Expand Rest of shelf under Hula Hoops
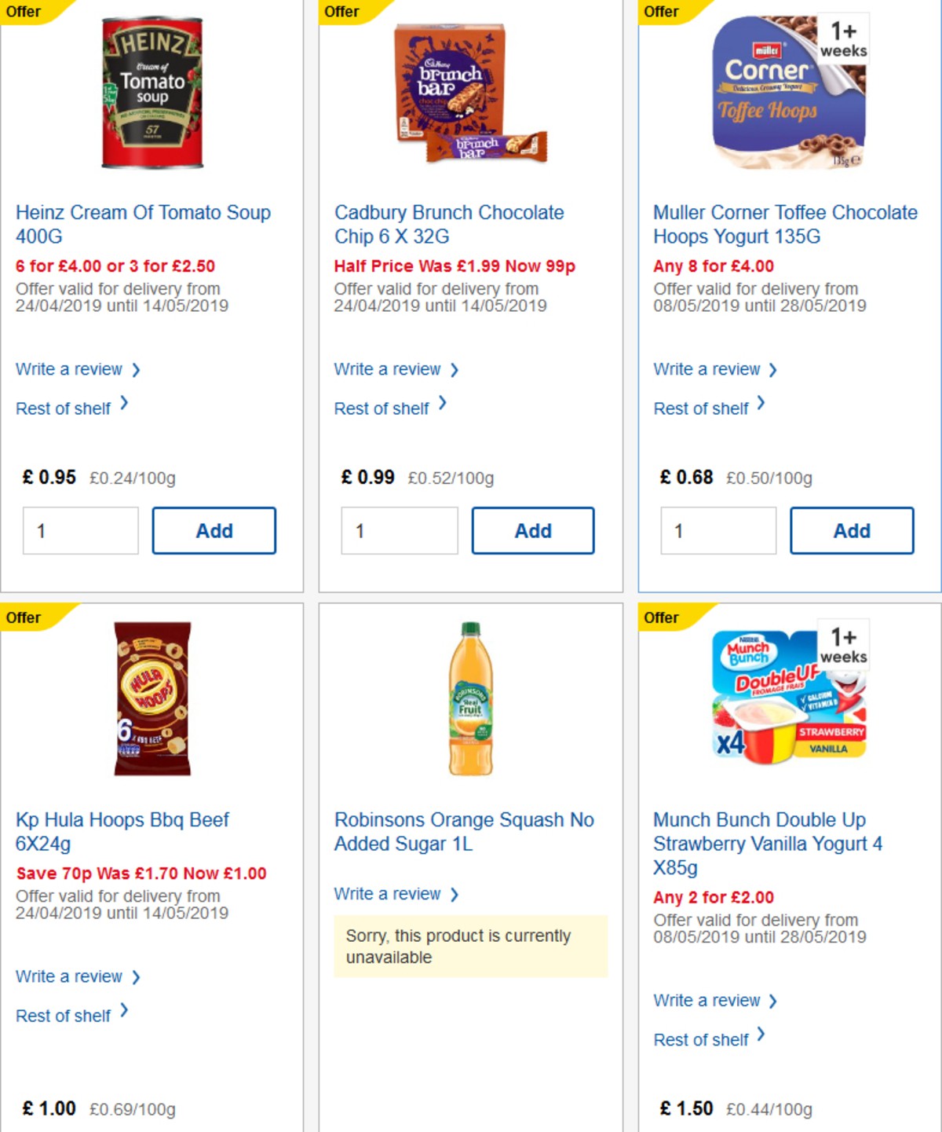The width and height of the screenshot is (942, 1132). click(63, 1016)
